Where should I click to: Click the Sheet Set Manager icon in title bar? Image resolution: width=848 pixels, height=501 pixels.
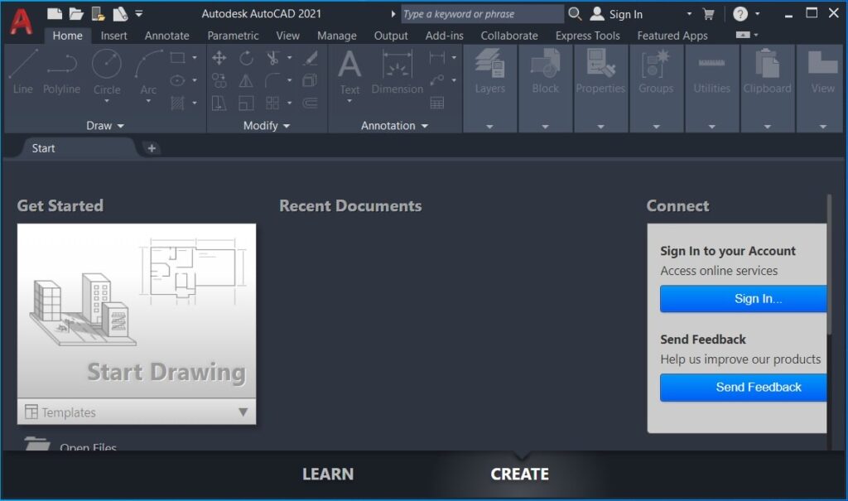[119, 13]
